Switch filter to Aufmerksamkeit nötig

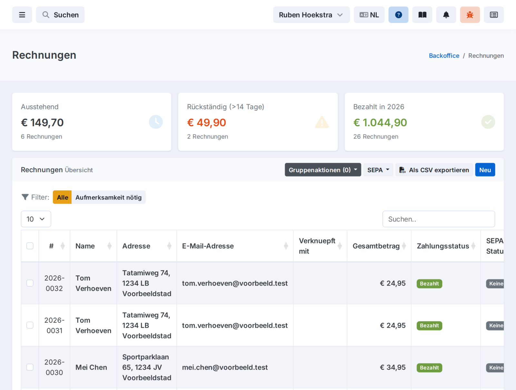(108, 197)
